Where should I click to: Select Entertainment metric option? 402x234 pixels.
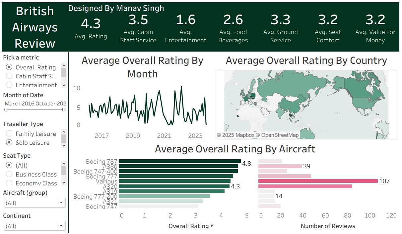point(9,85)
